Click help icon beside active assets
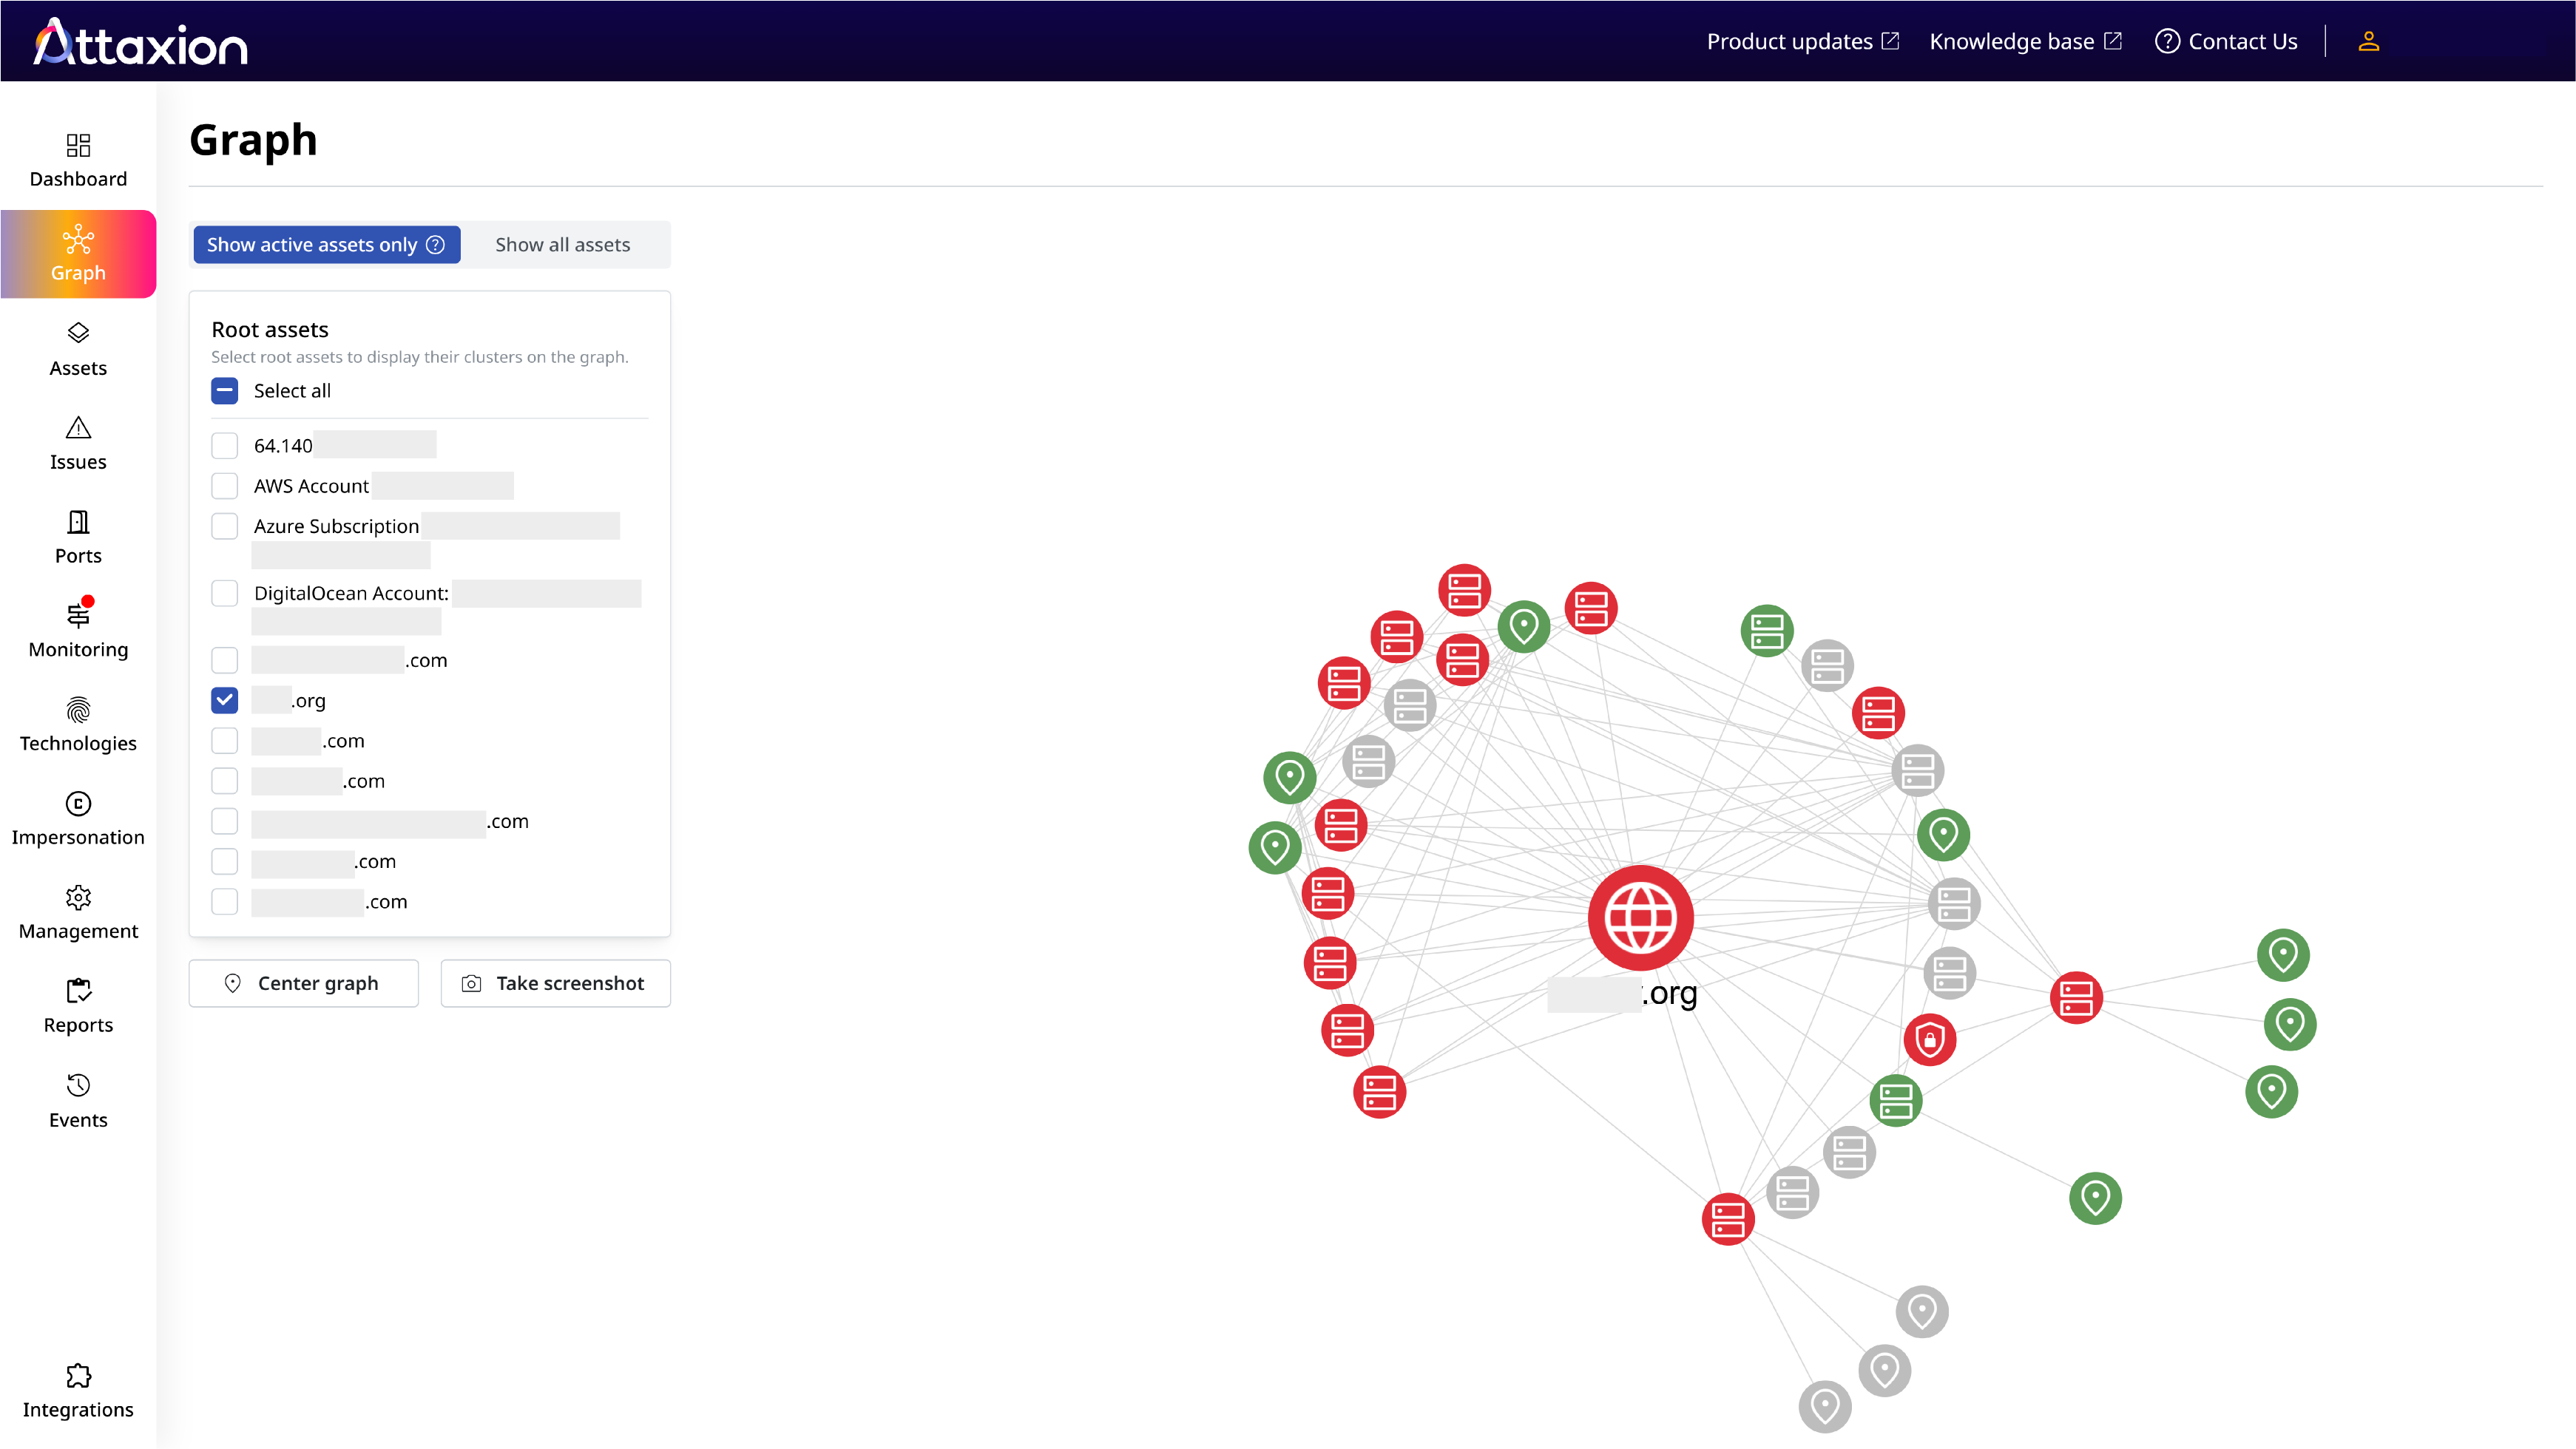The image size is (2576, 1449). pyautogui.click(x=436, y=245)
